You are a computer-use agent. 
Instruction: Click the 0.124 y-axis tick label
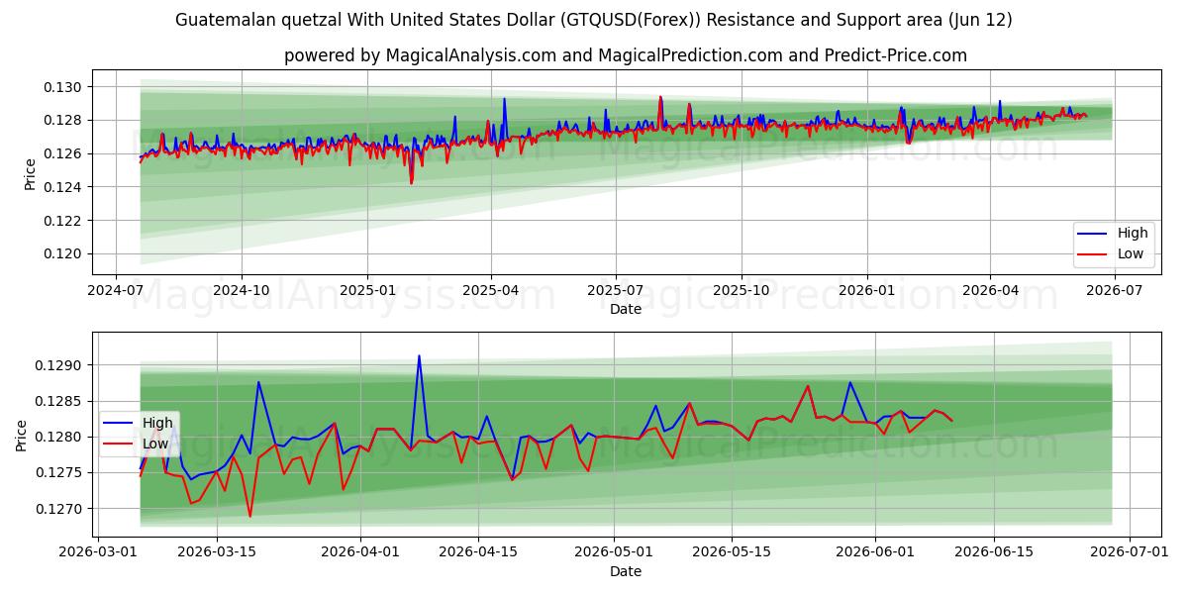pos(63,187)
